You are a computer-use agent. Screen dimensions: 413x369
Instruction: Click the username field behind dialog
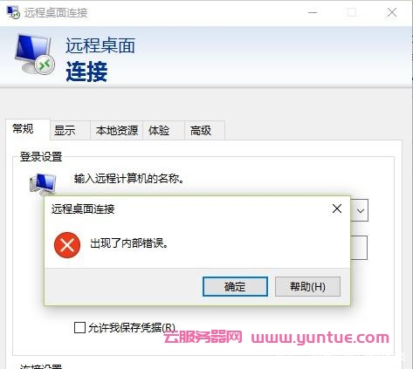pos(359,248)
